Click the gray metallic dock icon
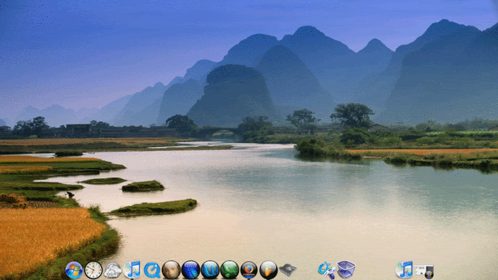 tap(288, 270)
